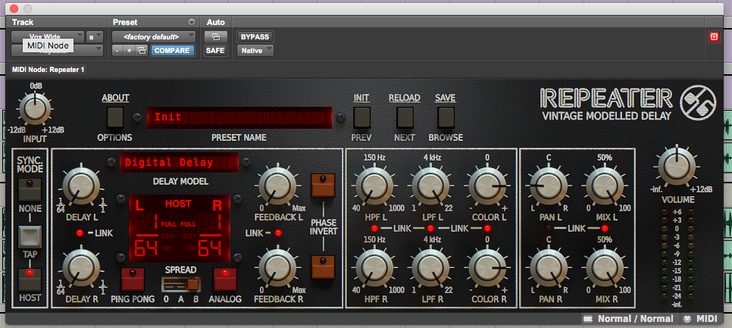Click the HPF L knob
This screenshot has width=732, height=328.
coord(374,186)
